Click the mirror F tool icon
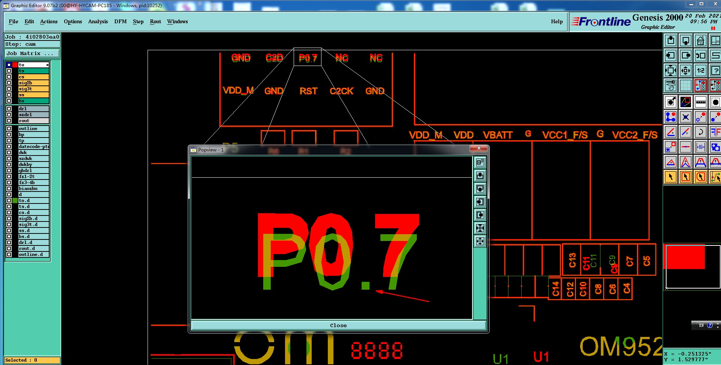The image size is (721, 365). tap(715, 132)
